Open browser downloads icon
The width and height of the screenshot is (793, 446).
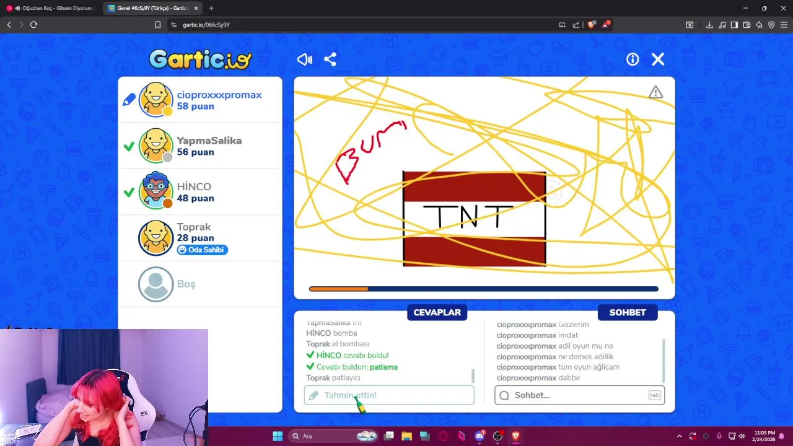(x=709, y=25)
